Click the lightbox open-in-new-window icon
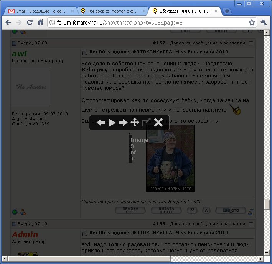The height and width of the screenshot is (264, 272). coord(146,122)
